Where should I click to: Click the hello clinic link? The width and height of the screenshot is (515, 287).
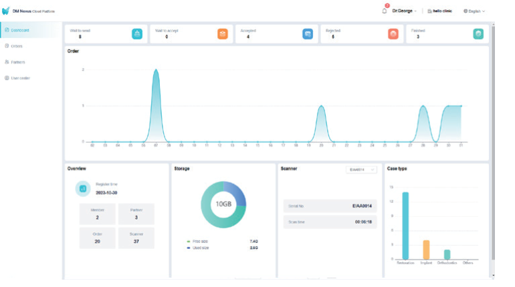pyautogui.click(x=439, y=11)
